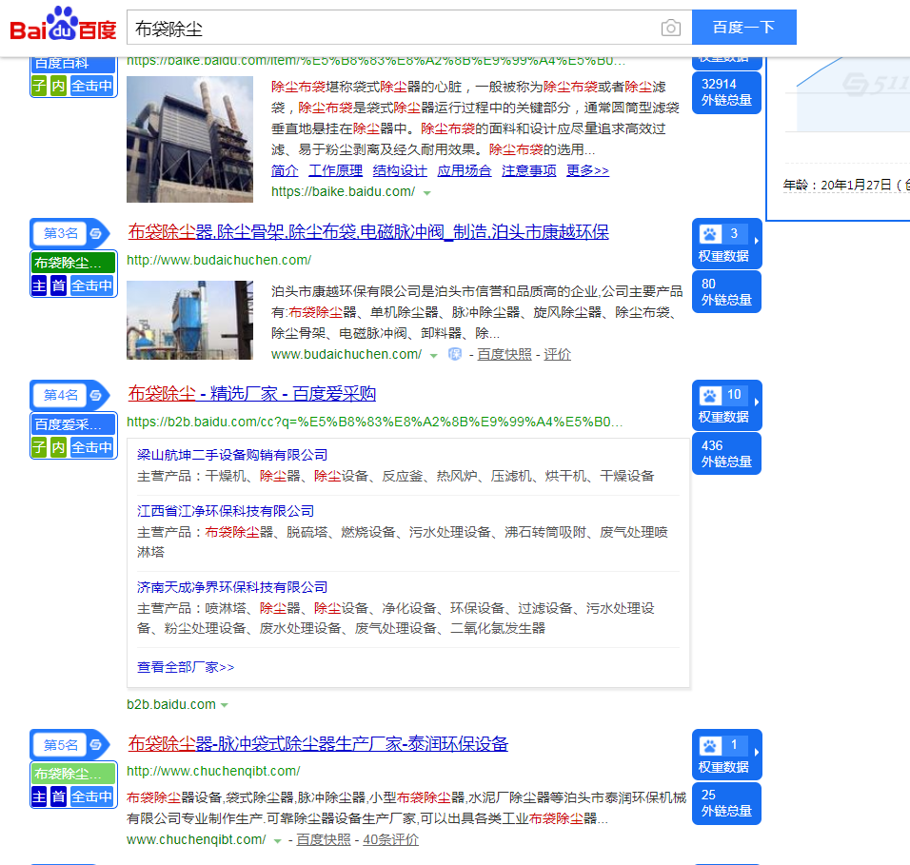Screen dimensions: 910x865
Task: Click 全击中 badge under 第5名
Action: click(x=91, y=796)
